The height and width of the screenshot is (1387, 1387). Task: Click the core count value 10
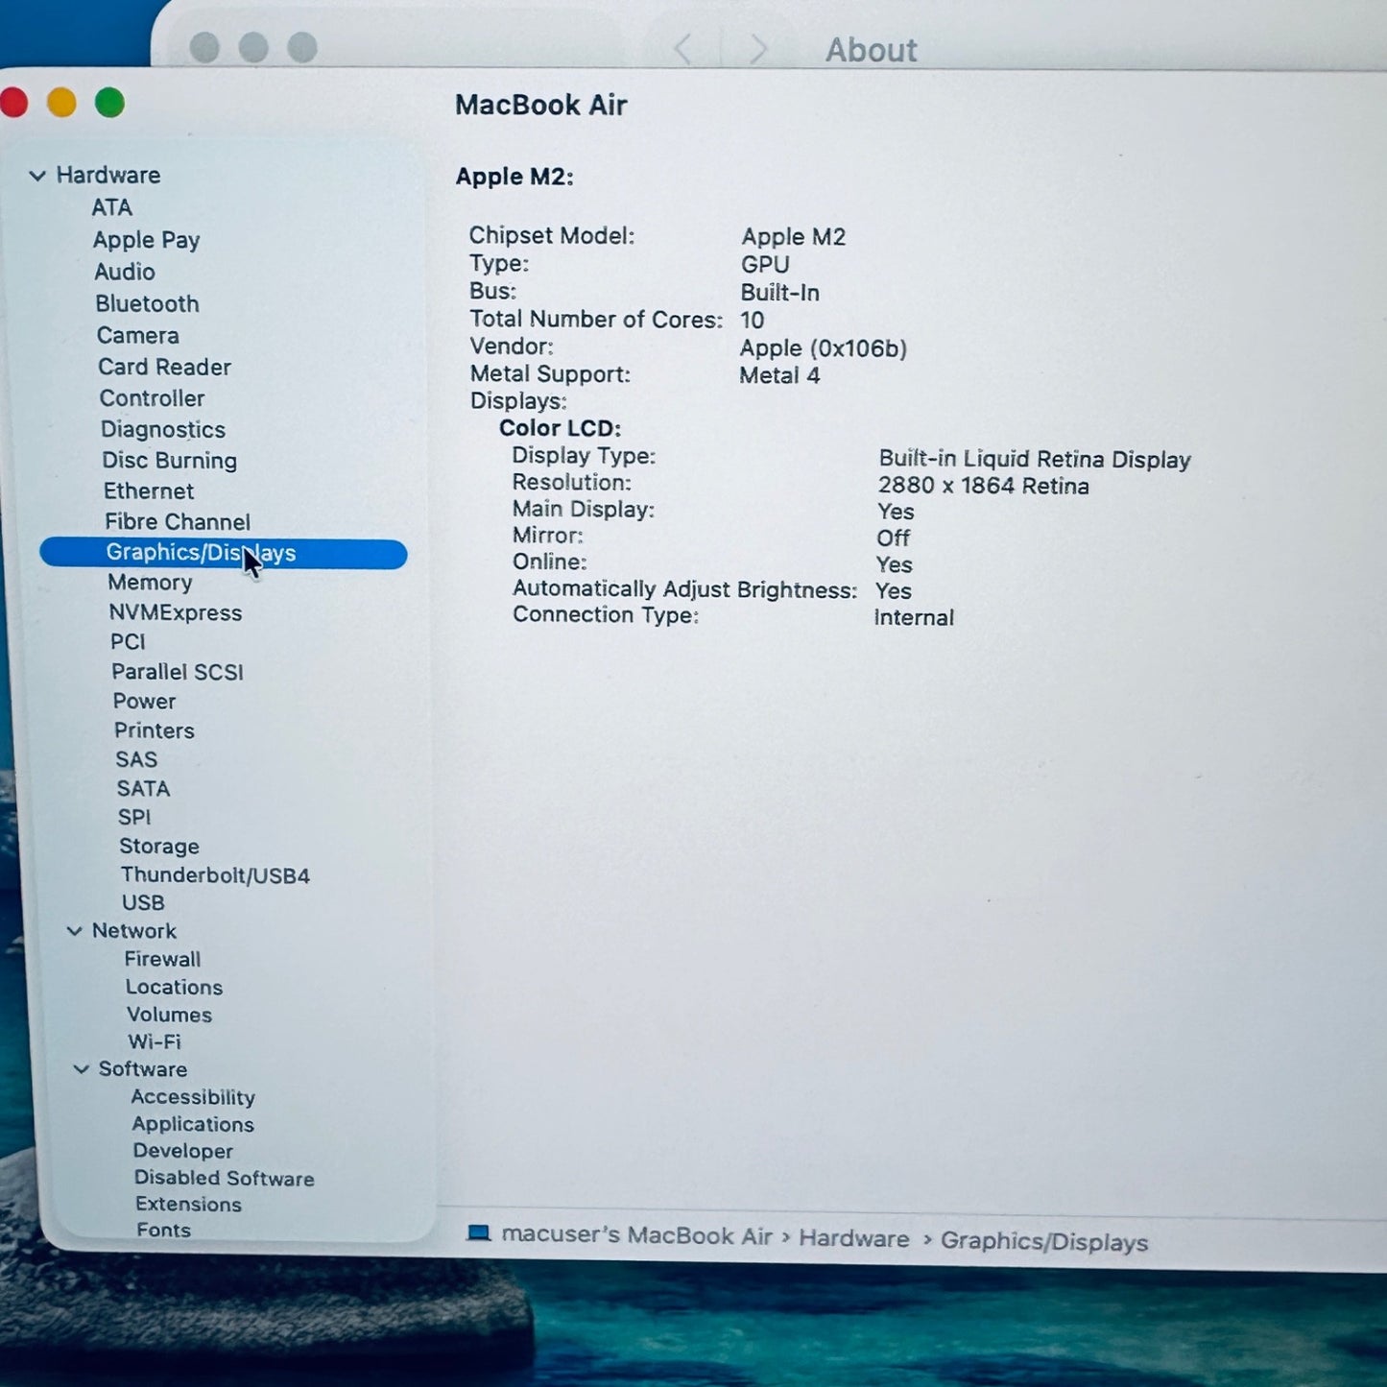(x=753, y=321)
